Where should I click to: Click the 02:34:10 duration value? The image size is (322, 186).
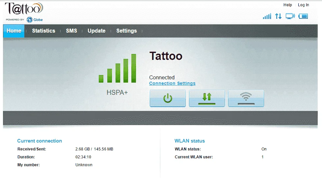pos(83,157)
